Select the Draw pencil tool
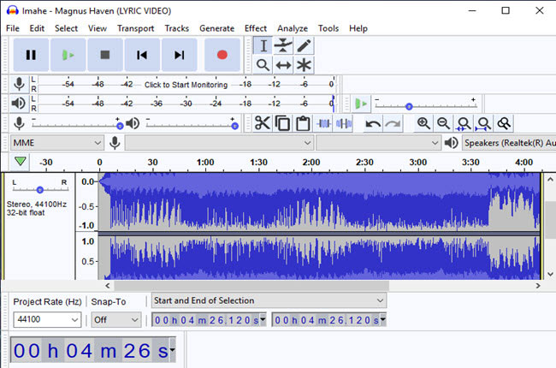556x368 pixels. 304,46
